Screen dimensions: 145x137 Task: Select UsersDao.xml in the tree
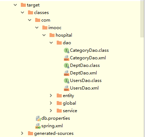coord(84,88)
